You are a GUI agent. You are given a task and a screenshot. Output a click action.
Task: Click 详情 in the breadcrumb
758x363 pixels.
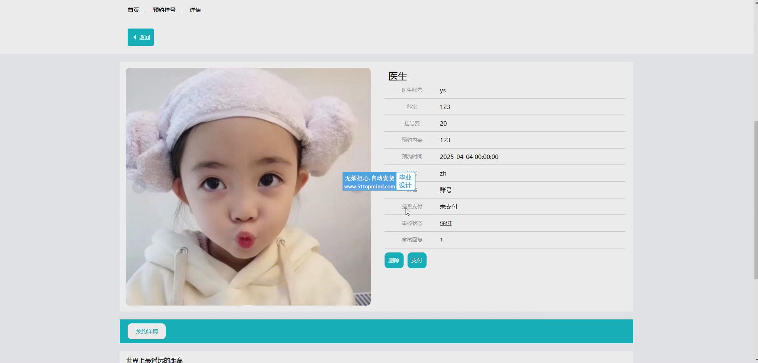click(x=195, y=10)
